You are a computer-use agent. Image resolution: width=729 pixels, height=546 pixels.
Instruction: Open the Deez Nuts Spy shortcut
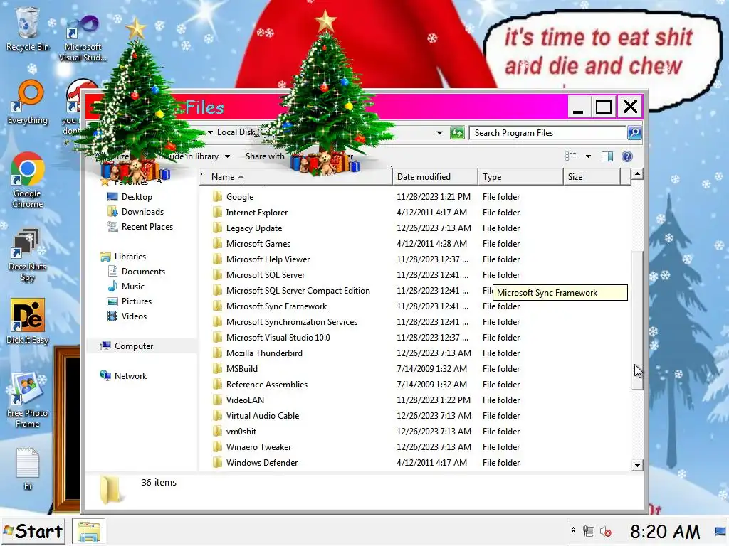click(x=28, y=255)
